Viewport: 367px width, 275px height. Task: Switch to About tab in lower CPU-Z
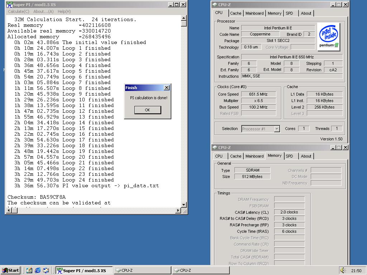(x=306, y=156)
